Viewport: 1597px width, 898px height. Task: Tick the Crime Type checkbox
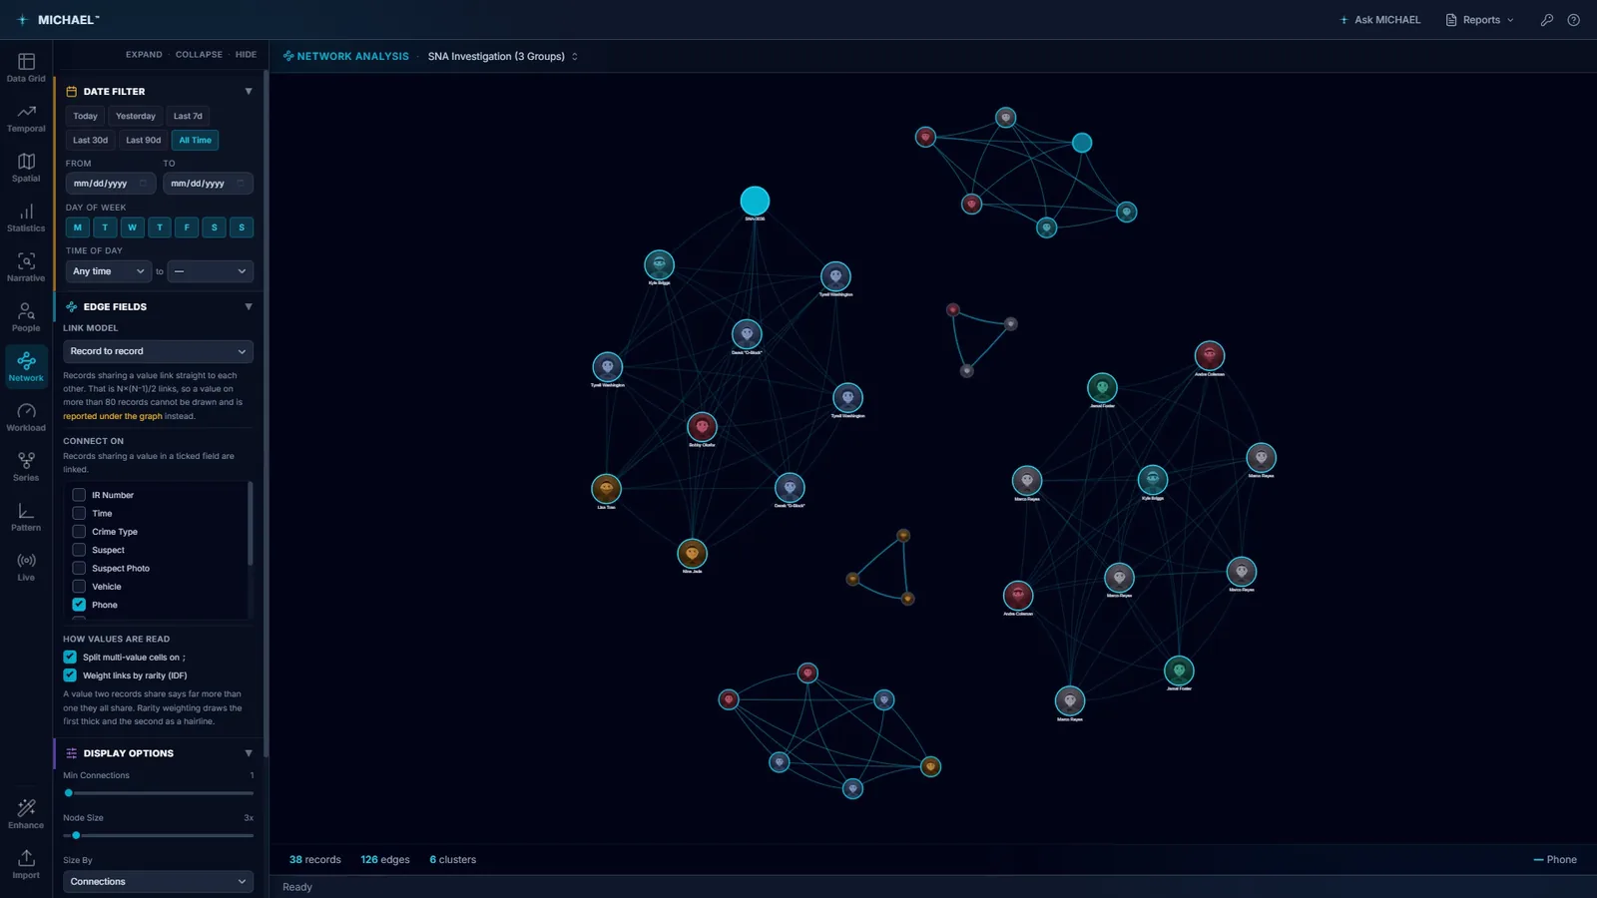click(79, 532)
